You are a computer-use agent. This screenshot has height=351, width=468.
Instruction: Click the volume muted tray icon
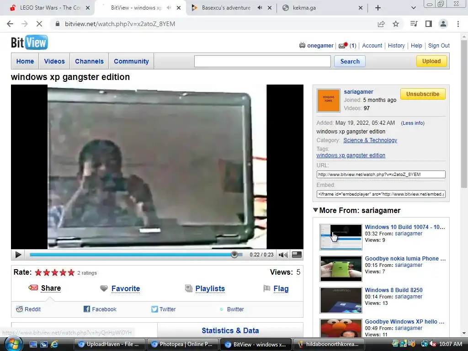432,344
